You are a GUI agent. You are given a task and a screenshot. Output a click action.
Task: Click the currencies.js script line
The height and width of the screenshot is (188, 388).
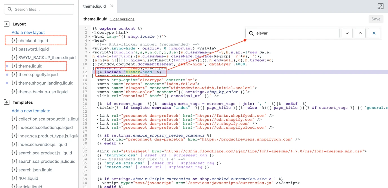[201, 183]
